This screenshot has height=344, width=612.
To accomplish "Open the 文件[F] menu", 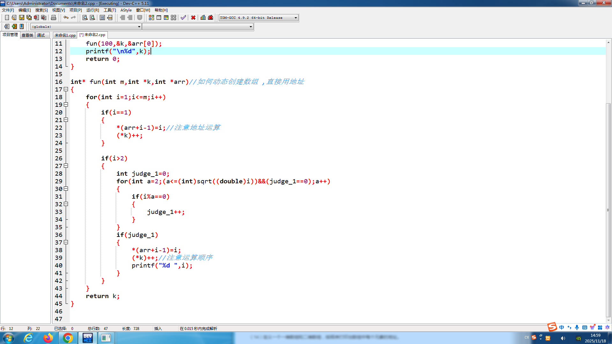I will point(8,10).
